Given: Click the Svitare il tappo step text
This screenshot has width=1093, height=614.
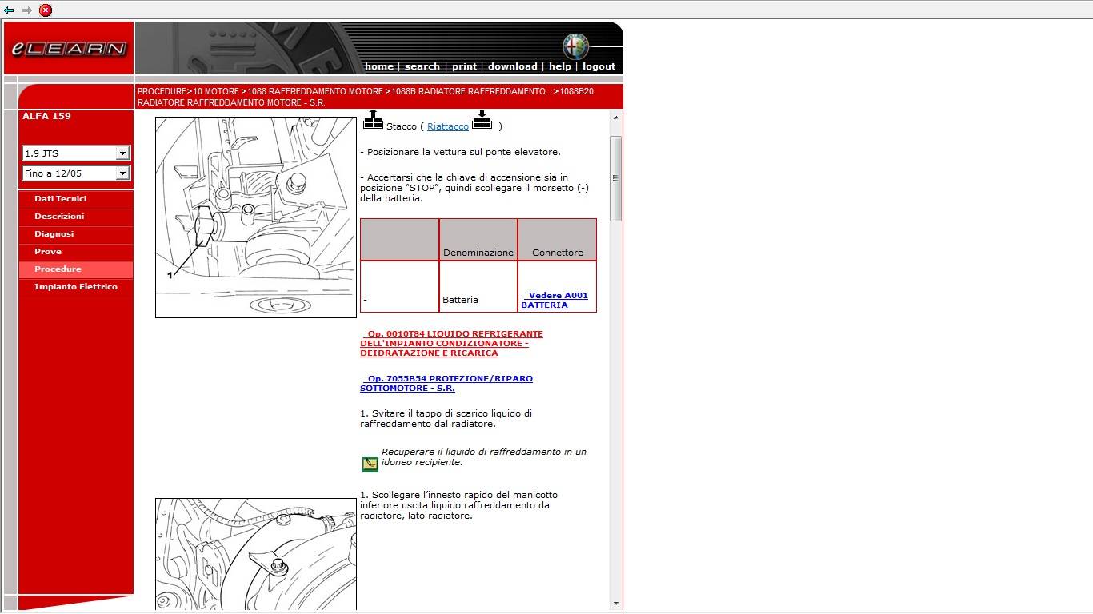Looking at the screenshot, I should coord(446,419).
